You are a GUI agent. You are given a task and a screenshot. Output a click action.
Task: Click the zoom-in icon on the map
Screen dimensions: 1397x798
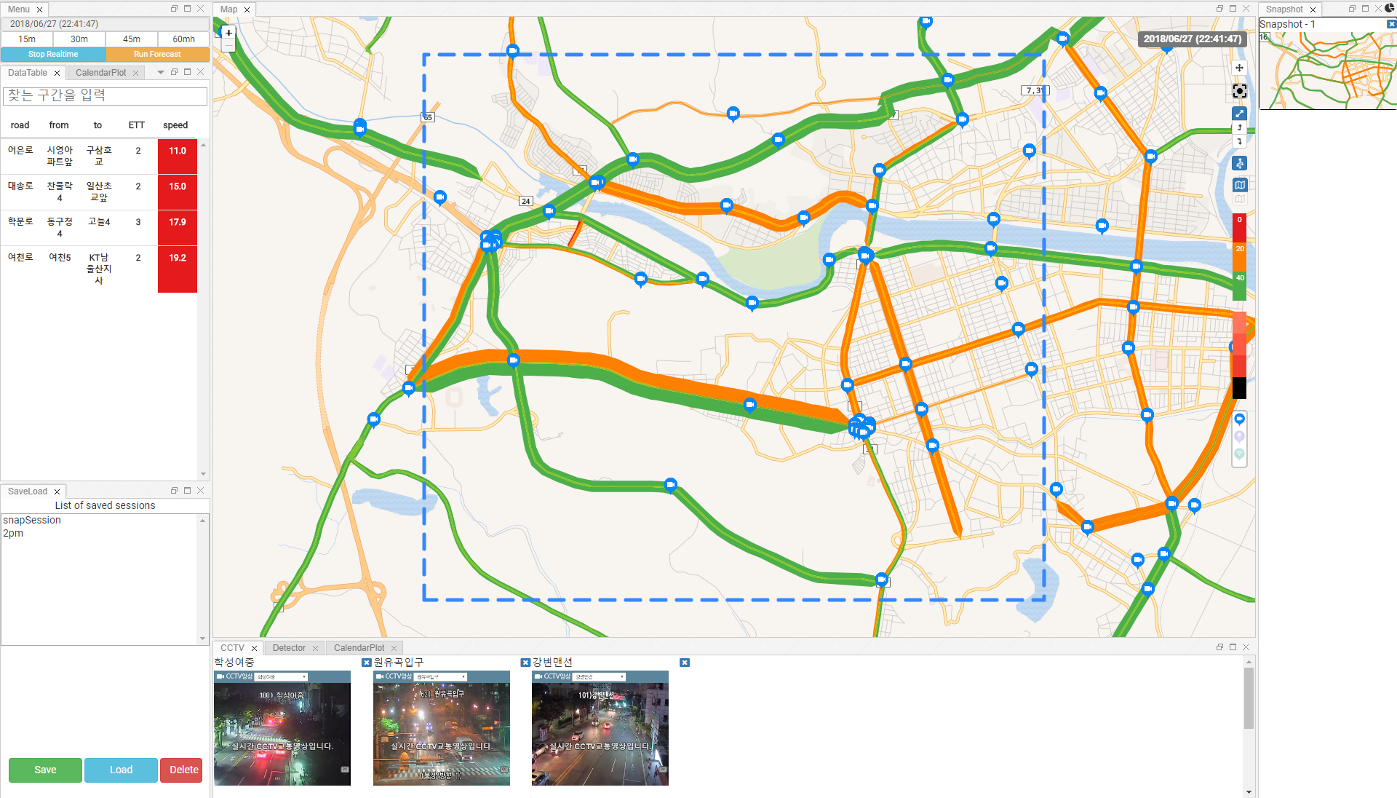(229, 33)
